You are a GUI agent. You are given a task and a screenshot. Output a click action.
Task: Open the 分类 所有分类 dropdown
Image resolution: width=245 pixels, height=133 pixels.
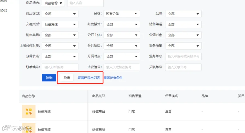click(x=122, y=14)
